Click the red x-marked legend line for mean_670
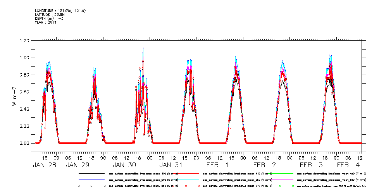This screenshot has height=195, width=391. point(186,186)
